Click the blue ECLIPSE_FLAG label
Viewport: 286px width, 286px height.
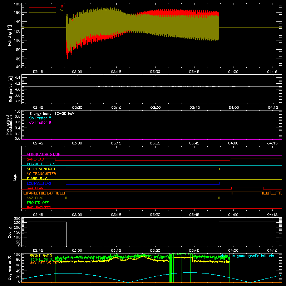coord(39,183)
